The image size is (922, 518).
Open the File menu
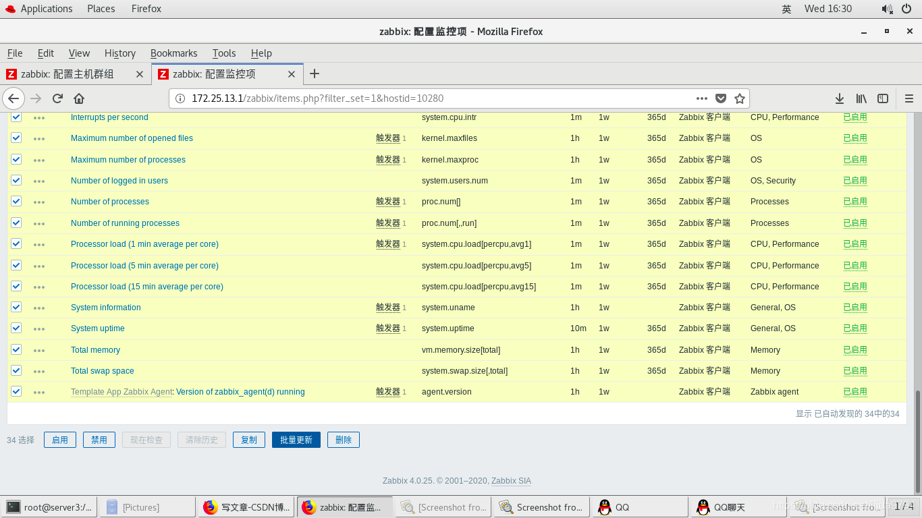tap(15, 53)
